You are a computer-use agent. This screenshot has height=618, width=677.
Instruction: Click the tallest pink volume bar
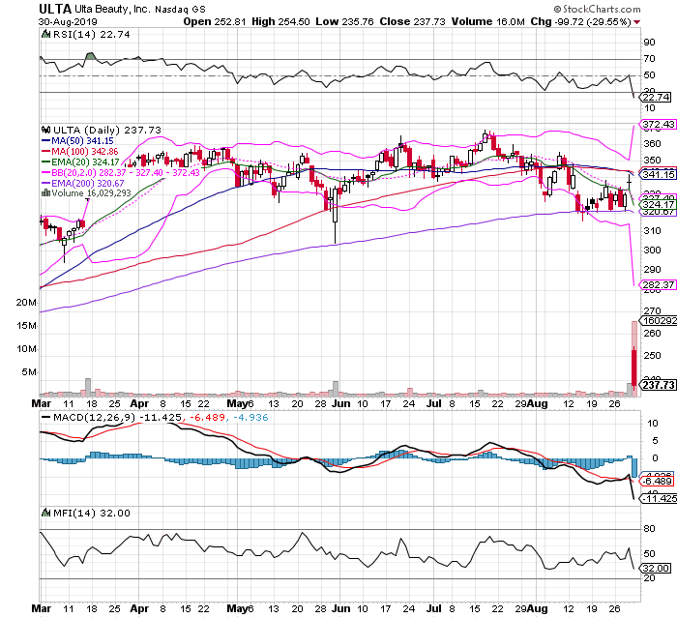pos(634,359)
